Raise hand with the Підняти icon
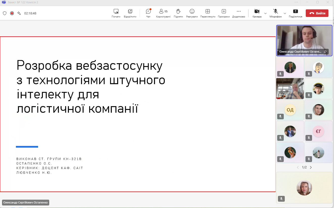 [178, 13]
